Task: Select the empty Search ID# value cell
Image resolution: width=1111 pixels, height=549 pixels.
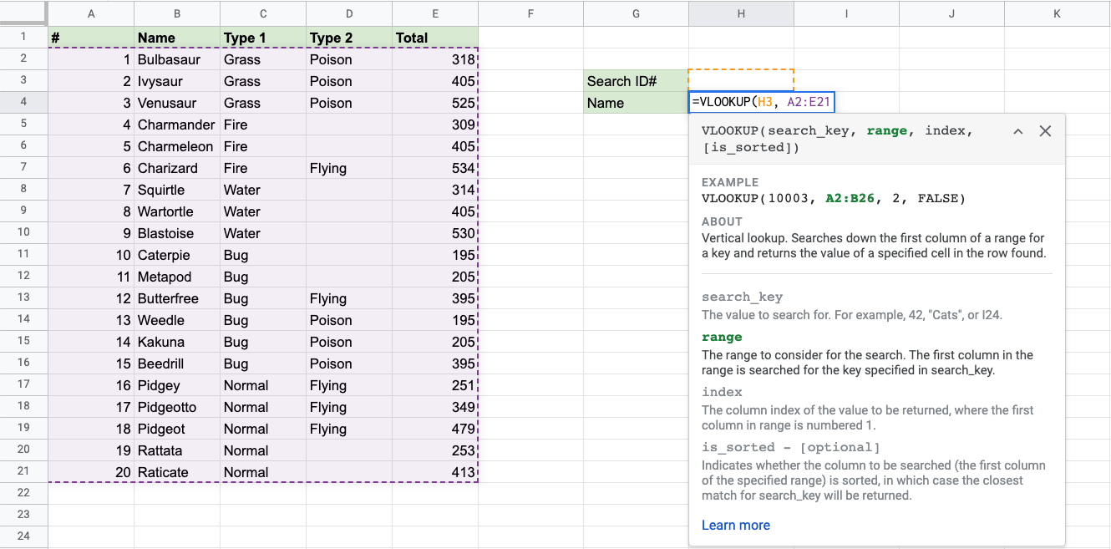Action: click(741, 80)
